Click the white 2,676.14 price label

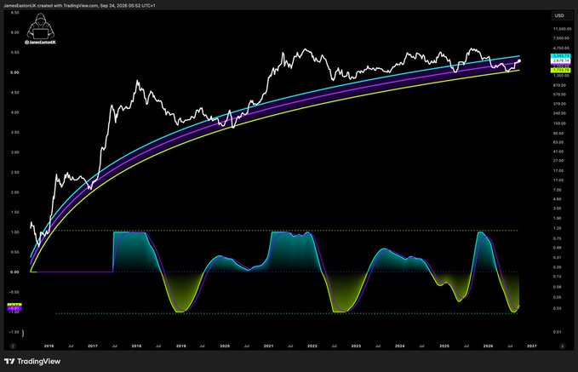pos(561,60)
